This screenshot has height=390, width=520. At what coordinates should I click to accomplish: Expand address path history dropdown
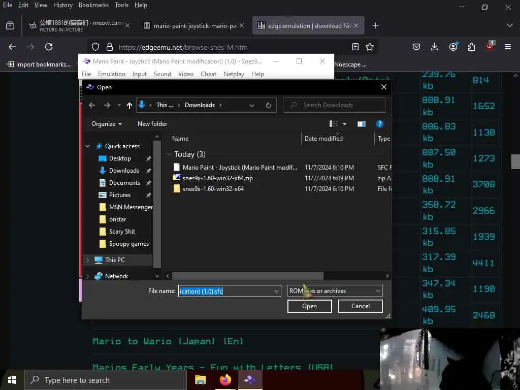coord(252,106)
